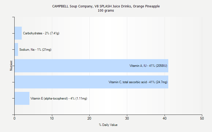This screenshot has width=212, height=132.
Task: Click the 'Vitamin A, IU - 41% (2058IU)' label
Action: pos(148,66)
